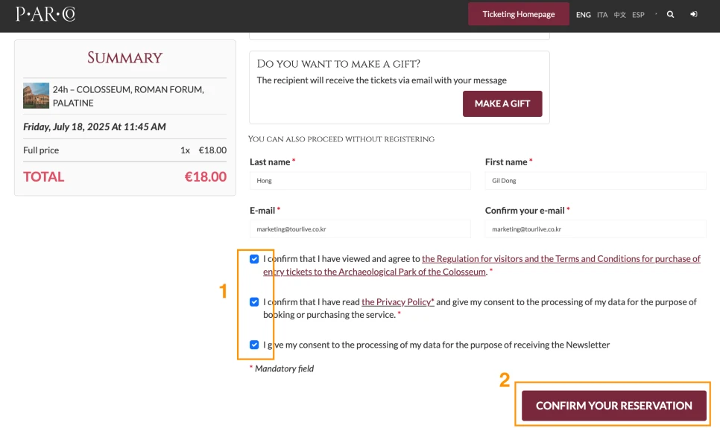
Task: Open the search icon in header
Action: 671,14
